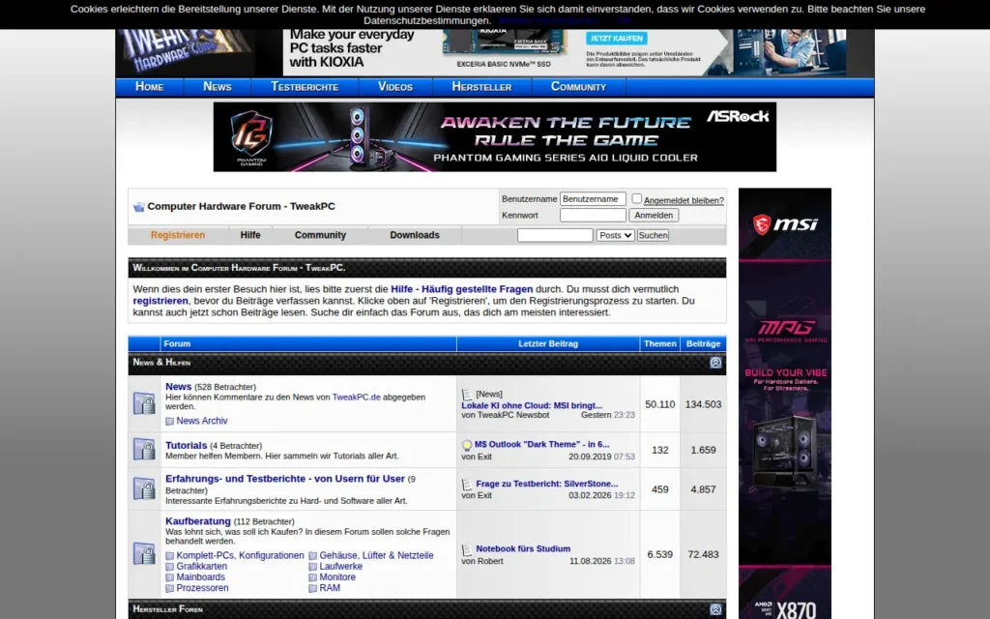990x619 pixels.
Task: Click the Anmelden login button
Action: (x=654, y=216)
